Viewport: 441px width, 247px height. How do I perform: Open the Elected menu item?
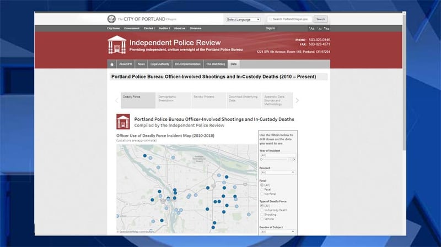point(149,29)
